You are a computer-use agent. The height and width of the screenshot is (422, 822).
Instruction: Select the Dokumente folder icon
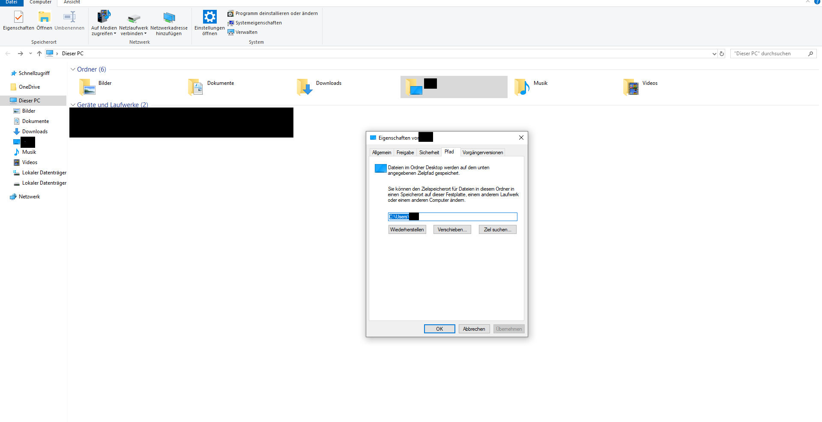(x=196, y=87)
